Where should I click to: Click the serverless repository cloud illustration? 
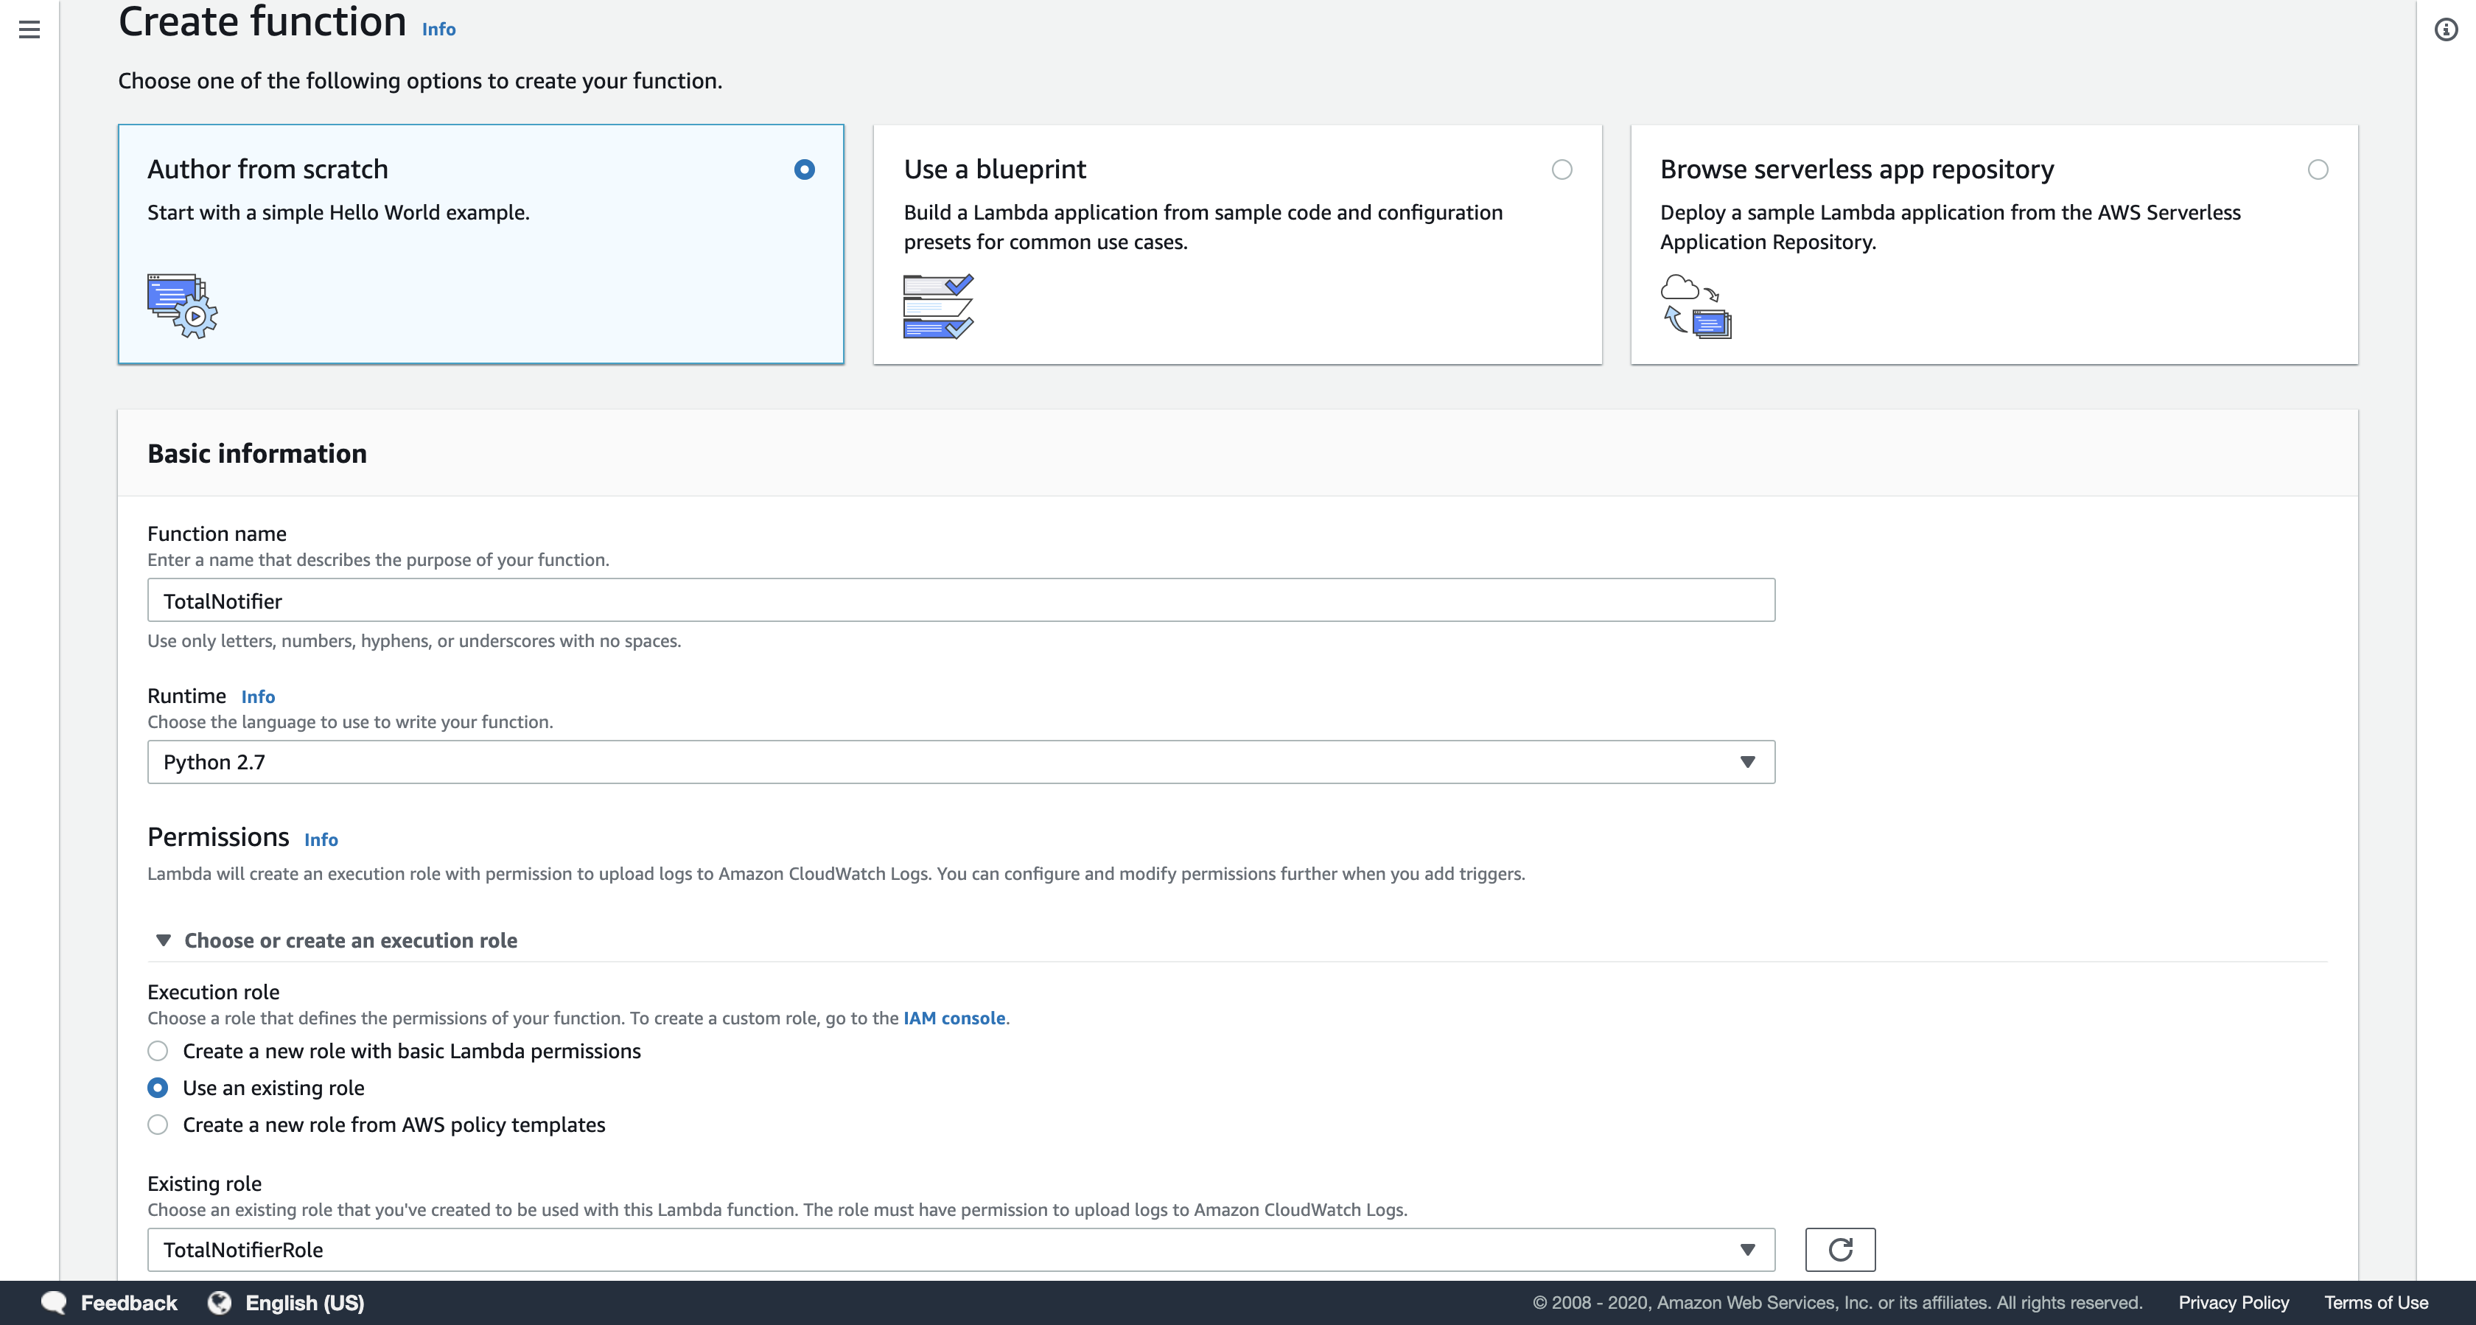pyautogui.click(x=1696, y=306)
